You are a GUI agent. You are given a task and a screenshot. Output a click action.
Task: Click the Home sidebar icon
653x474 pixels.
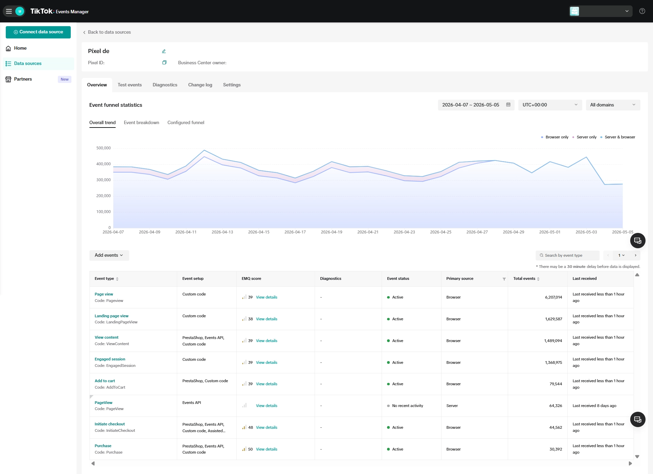pyautogui.click(x=9, y=48)
